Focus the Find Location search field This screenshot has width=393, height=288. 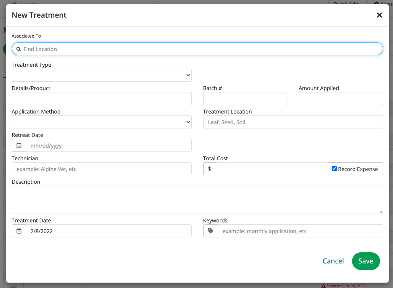[x=199, y=49]
